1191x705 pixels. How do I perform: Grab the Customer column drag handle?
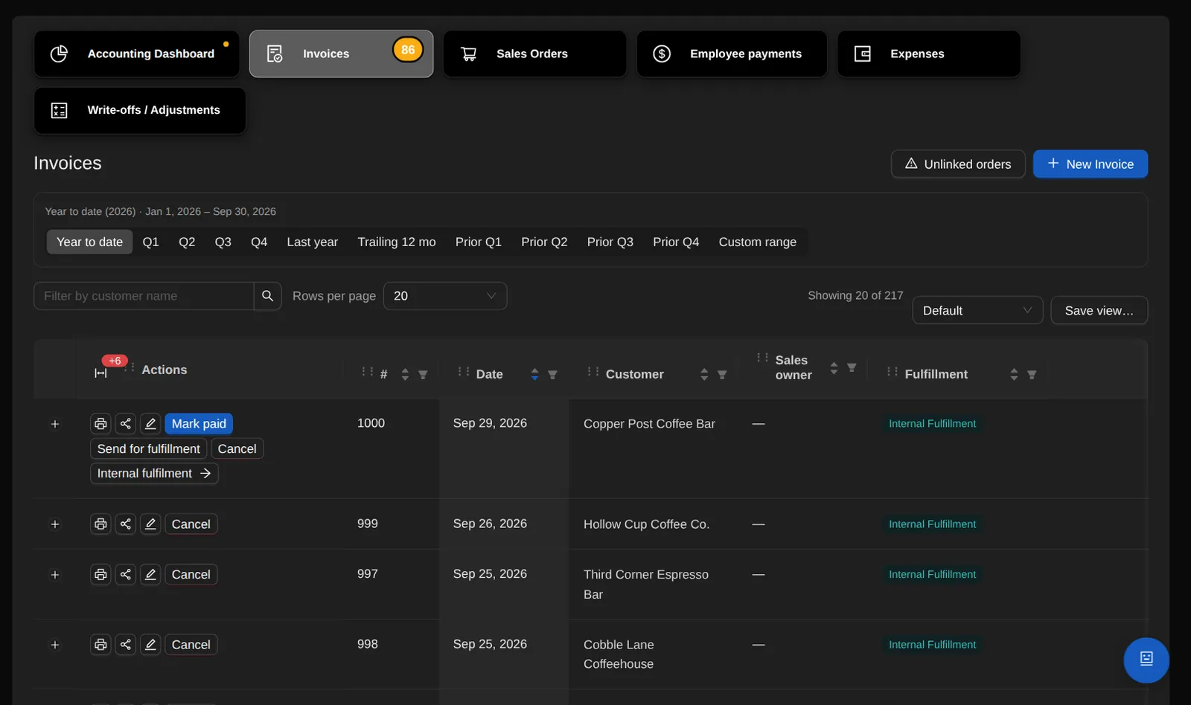pyautogui.click(x=593, y=371)
